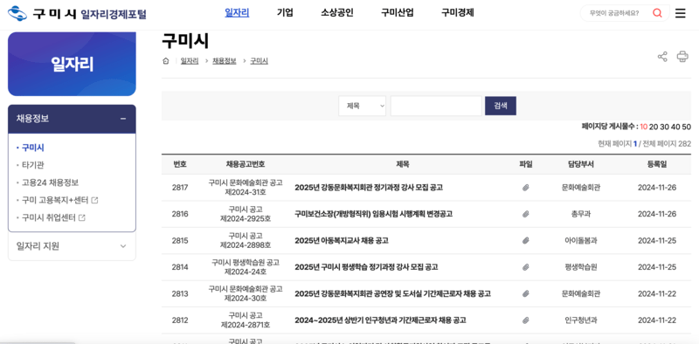The image size is (699, 344).
Task: Open post 2025년 아동복지교사 채용 공고
Action: (342, 241)
